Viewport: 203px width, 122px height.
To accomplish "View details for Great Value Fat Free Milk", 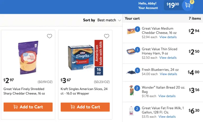I will click(x=167, y=116).
